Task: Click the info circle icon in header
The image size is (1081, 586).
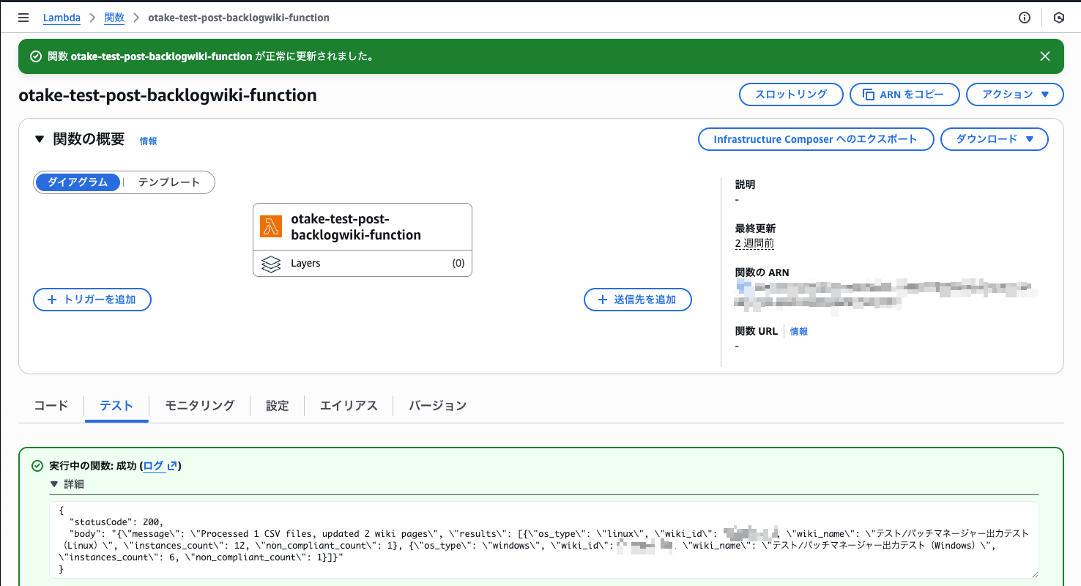Action: point(1025,18)
